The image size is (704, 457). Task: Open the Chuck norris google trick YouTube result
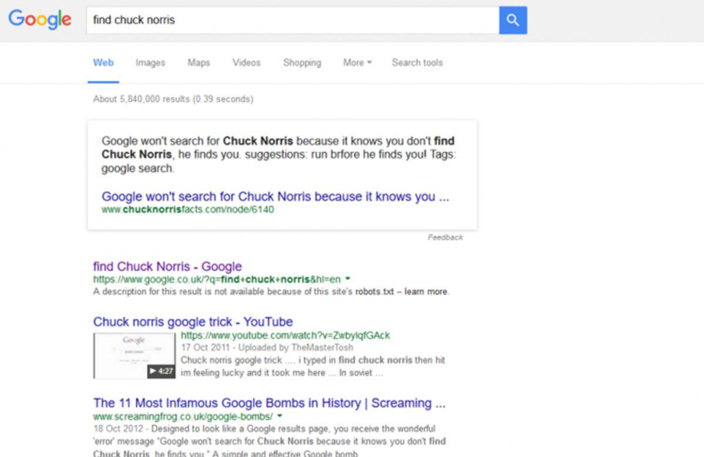192,321
